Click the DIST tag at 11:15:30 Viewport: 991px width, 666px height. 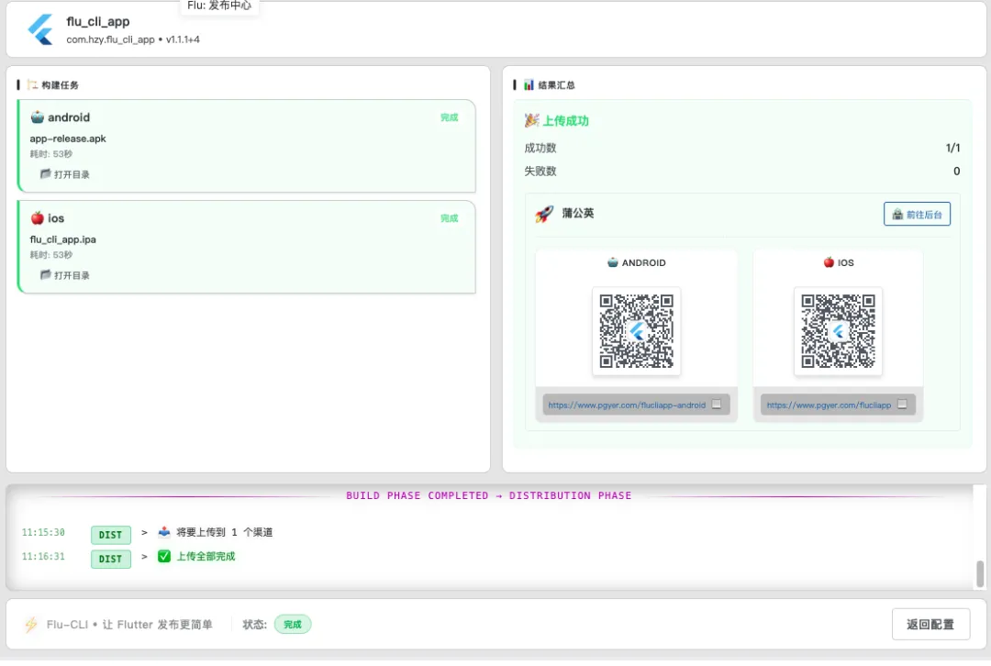coord(111,535)
